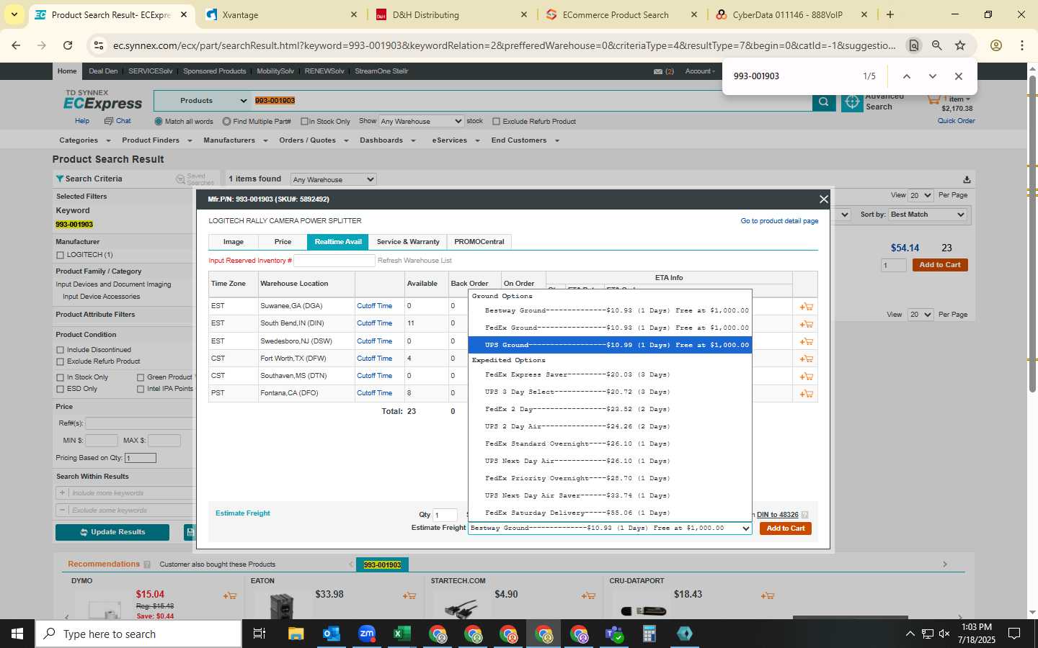Open the Sort by Best Match dropdown
The image size is (1038, 648).
coord(927,215)
